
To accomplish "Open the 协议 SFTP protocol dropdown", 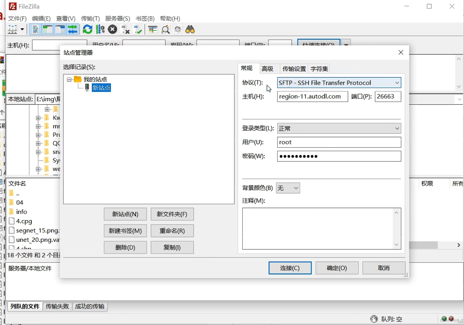I will pos(339,83).
